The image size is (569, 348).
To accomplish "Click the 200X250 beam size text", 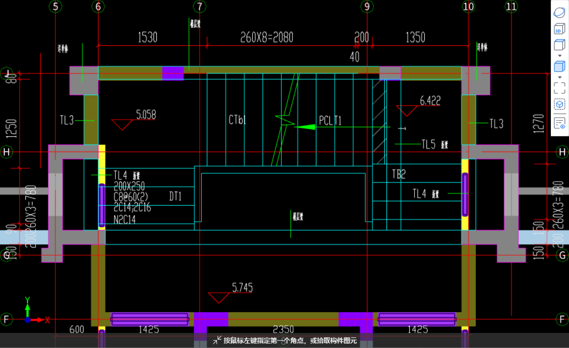I will coord(129,186).
